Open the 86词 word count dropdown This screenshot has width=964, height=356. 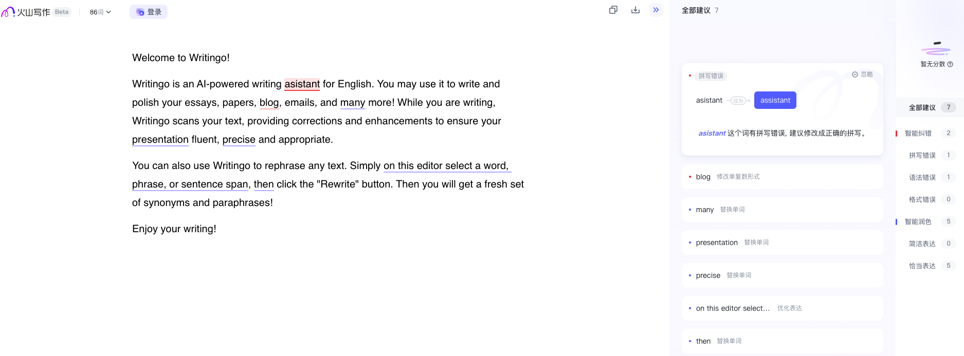pos(100,12)
